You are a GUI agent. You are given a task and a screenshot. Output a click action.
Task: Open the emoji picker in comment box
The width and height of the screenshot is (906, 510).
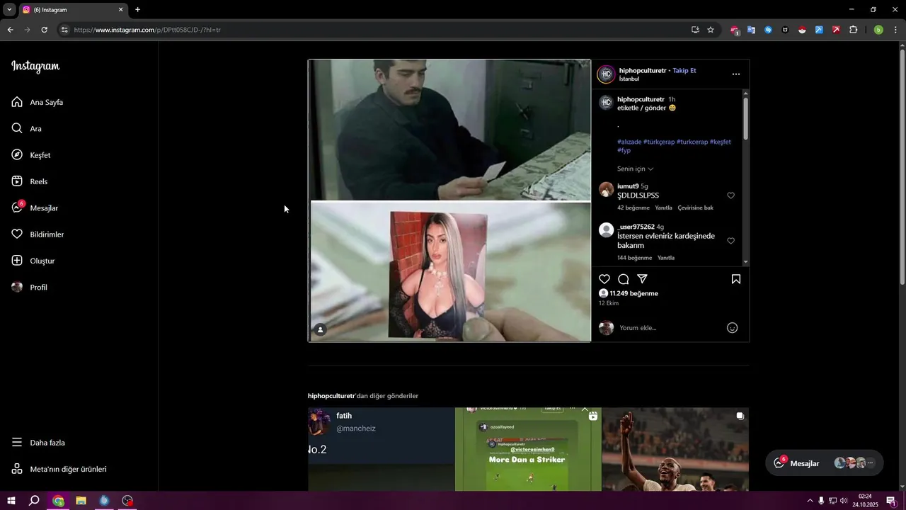click(x=733, y=328)
